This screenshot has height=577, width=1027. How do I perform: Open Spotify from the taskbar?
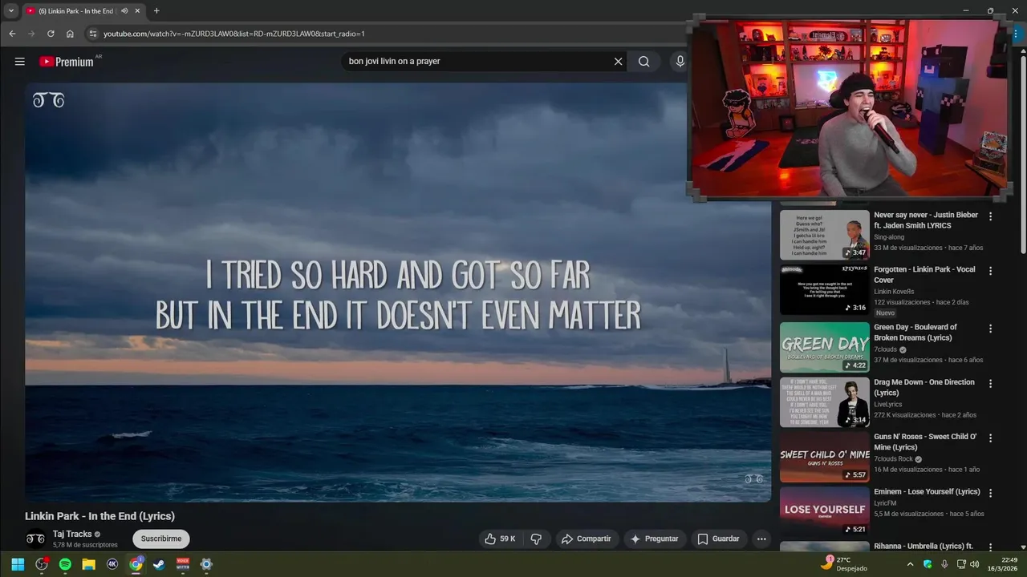65,564
